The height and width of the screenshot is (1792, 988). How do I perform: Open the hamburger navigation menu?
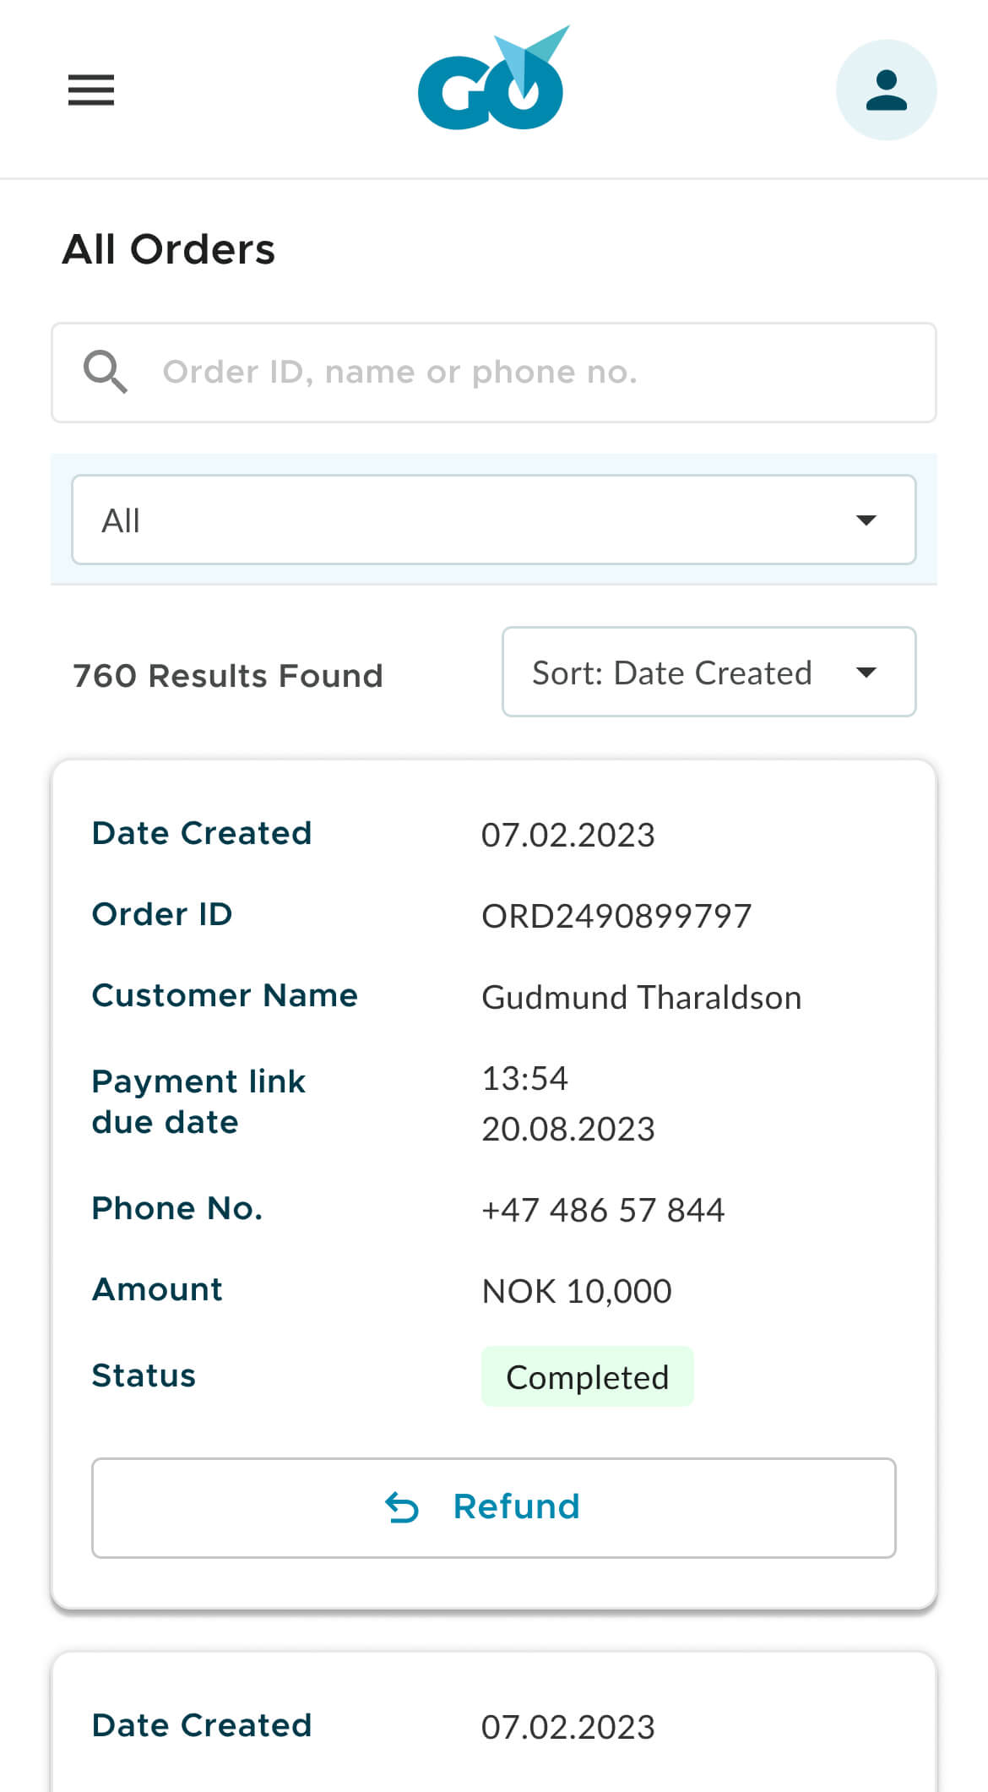pyautogui.click(x=91, y=90)
